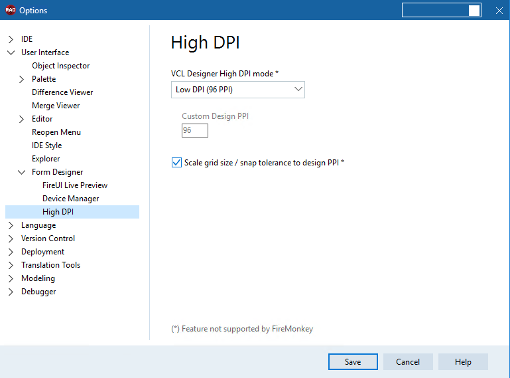This screenshot has width=510, height=378.
Task: Open Editor options page
Action: (x=42, y=119)
